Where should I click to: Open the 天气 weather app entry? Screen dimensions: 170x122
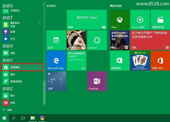coord(22,39)
